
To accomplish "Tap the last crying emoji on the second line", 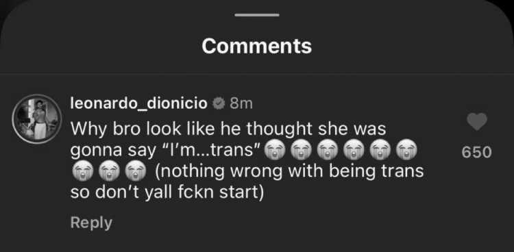I will click(x=406, y=151).
